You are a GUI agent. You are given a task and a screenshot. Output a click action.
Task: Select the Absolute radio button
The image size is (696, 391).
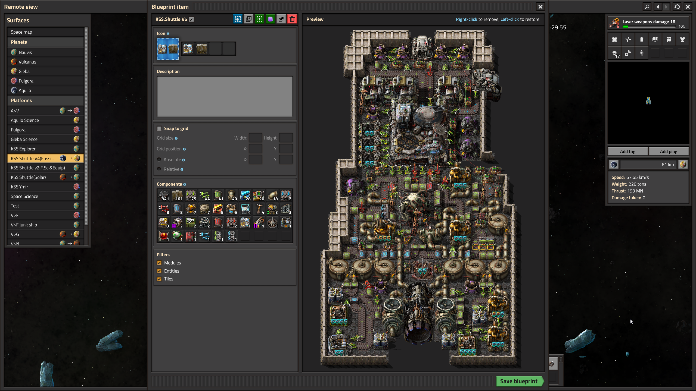pyautogui.click(x=159, y=160)
